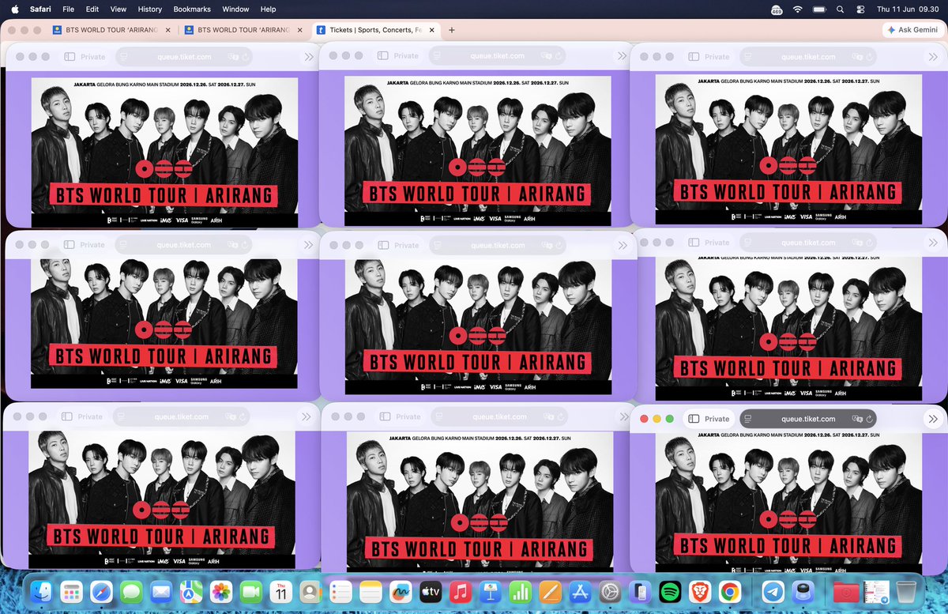Expand toolbar overflow chevrons in top-right window
This screenshot has width=948, height=614.
pos(932,57)
